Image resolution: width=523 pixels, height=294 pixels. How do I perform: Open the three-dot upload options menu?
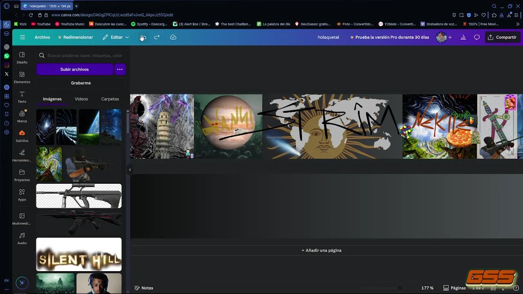pos(120,69)
